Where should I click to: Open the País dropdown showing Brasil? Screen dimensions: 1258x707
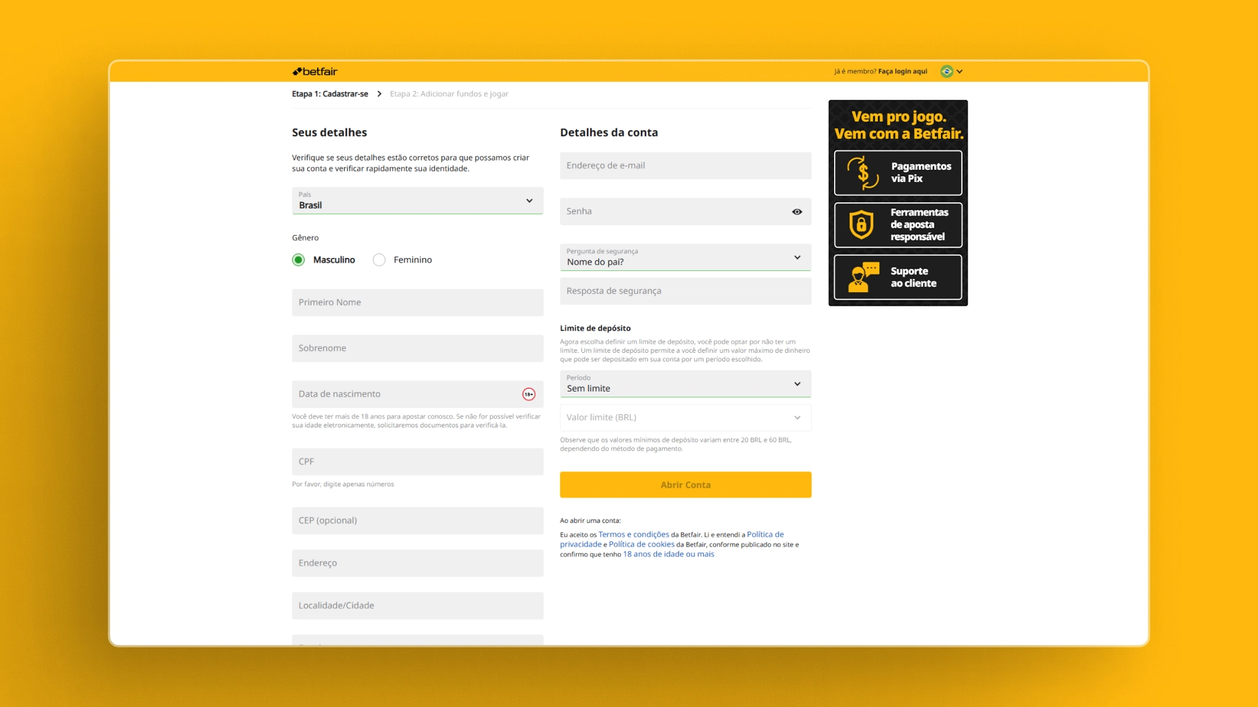pyautogui.click(x=417, y=200)
